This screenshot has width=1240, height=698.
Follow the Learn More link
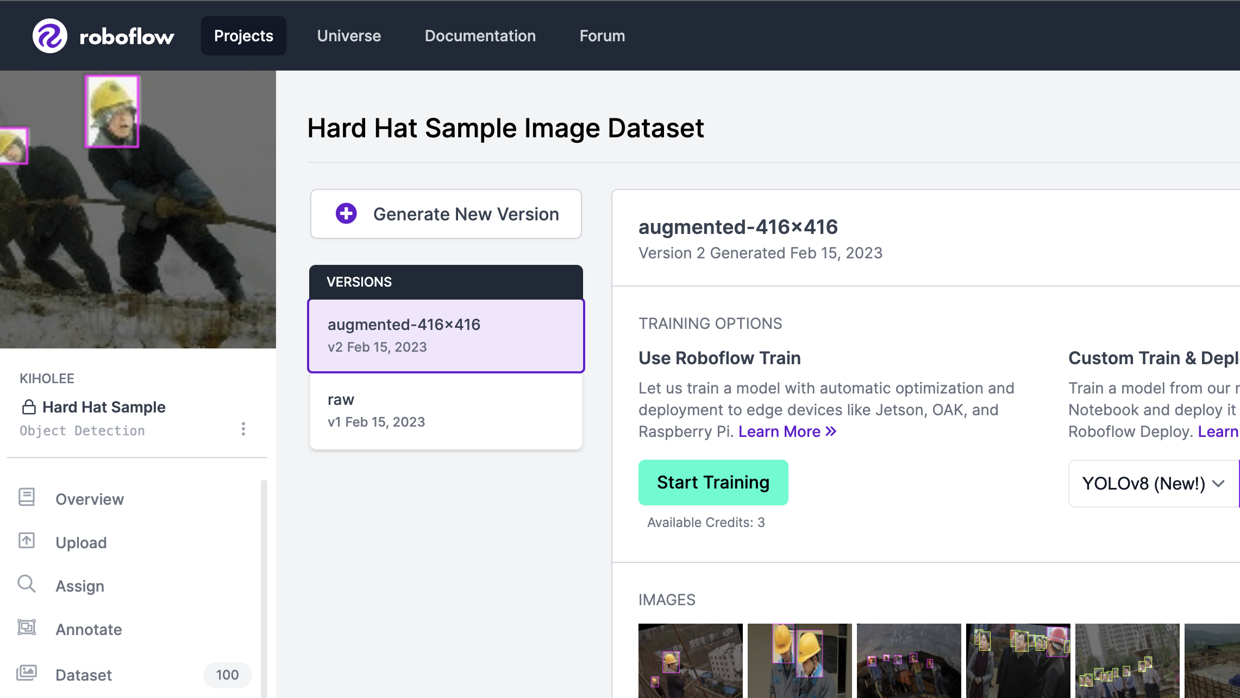787,432
